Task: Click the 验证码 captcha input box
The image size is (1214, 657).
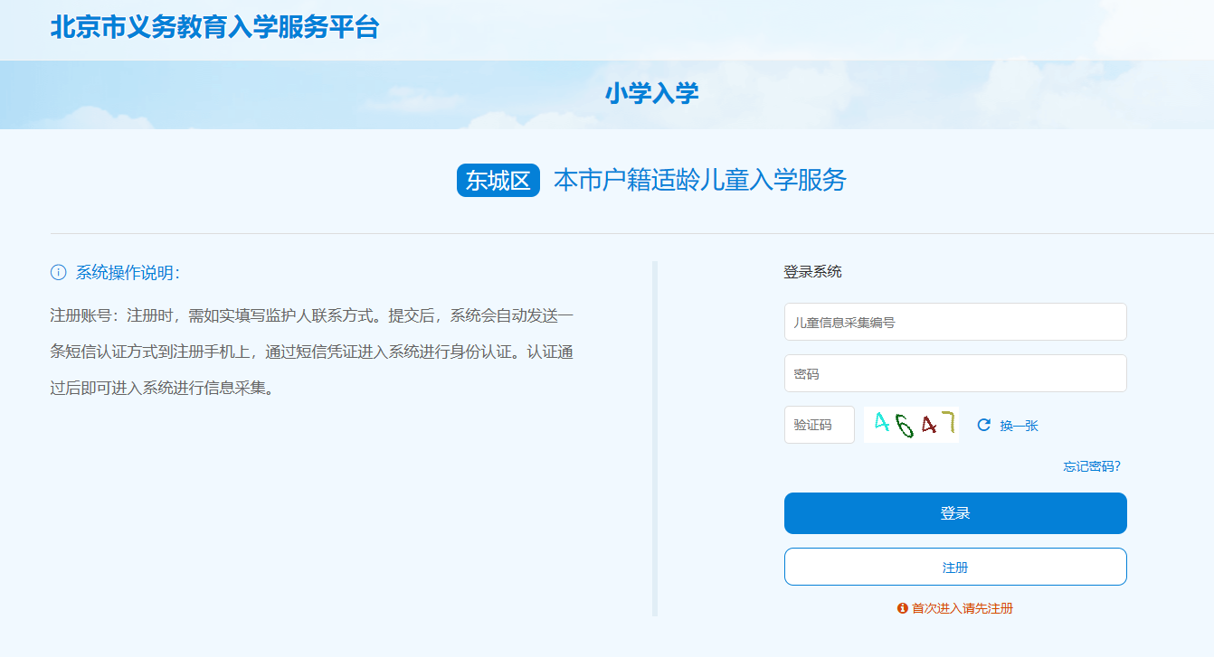Action: point(820,425)
